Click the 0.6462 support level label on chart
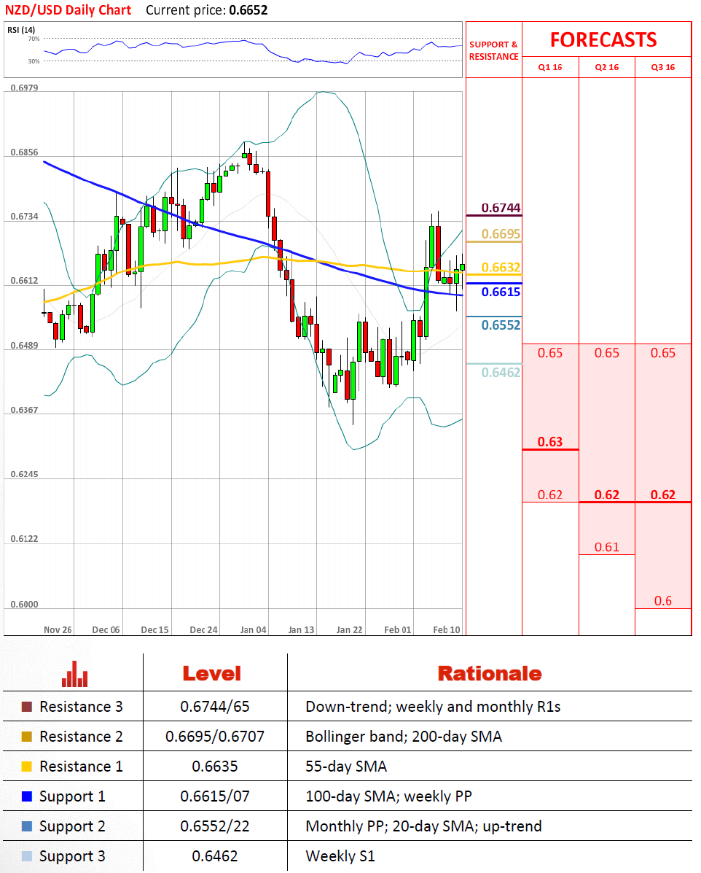The width and height of the screenshot is (701, 873). (501, 373)
